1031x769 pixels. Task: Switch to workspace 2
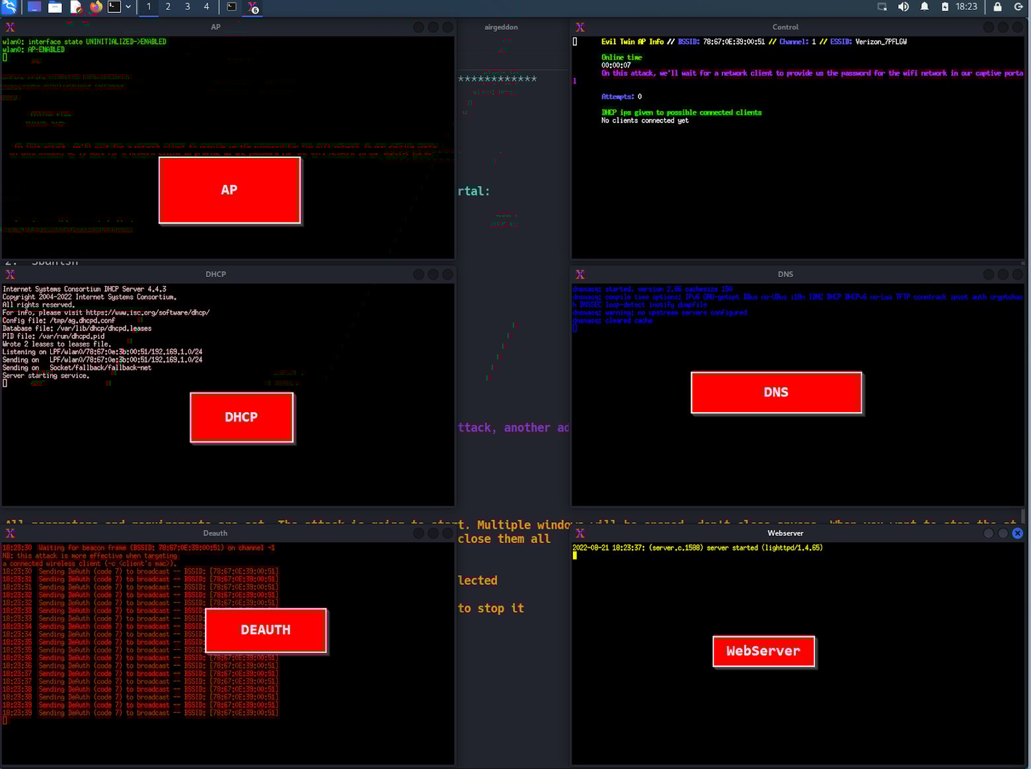pos(168,7)
